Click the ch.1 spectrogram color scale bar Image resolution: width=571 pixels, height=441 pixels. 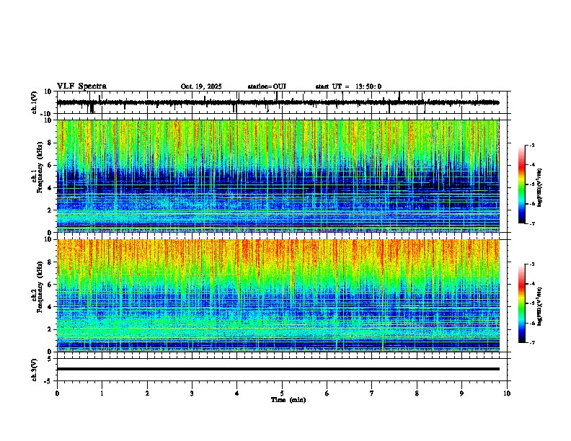(x=521, y=184)
